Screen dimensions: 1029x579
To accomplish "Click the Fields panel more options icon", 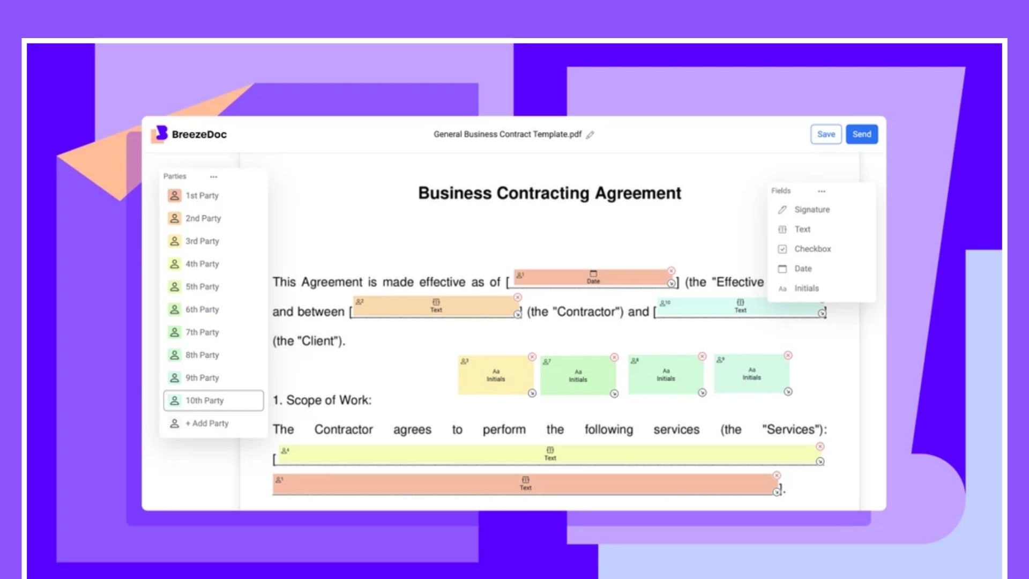I will click(821, 191).
